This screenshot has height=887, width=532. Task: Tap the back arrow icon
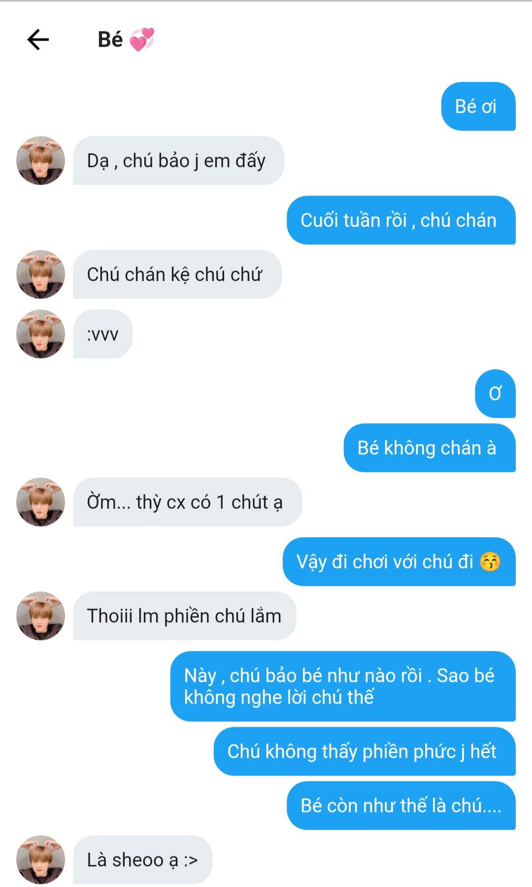coord(38,40)
